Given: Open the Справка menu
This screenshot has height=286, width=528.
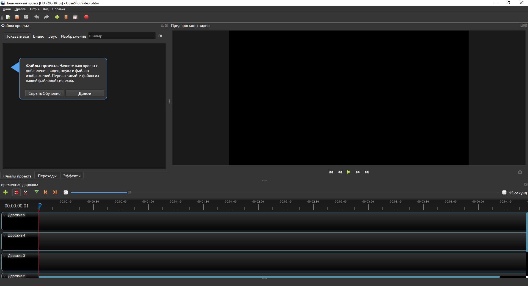Looking at the screenshot, I should [x=59, y=9].
